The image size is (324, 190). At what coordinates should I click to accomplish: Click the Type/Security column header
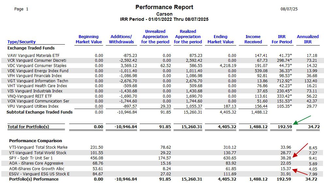(x=22, y=42)
